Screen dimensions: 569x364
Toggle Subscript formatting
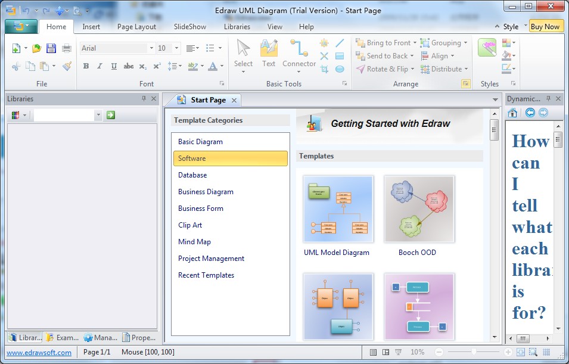tap(143, 66)
